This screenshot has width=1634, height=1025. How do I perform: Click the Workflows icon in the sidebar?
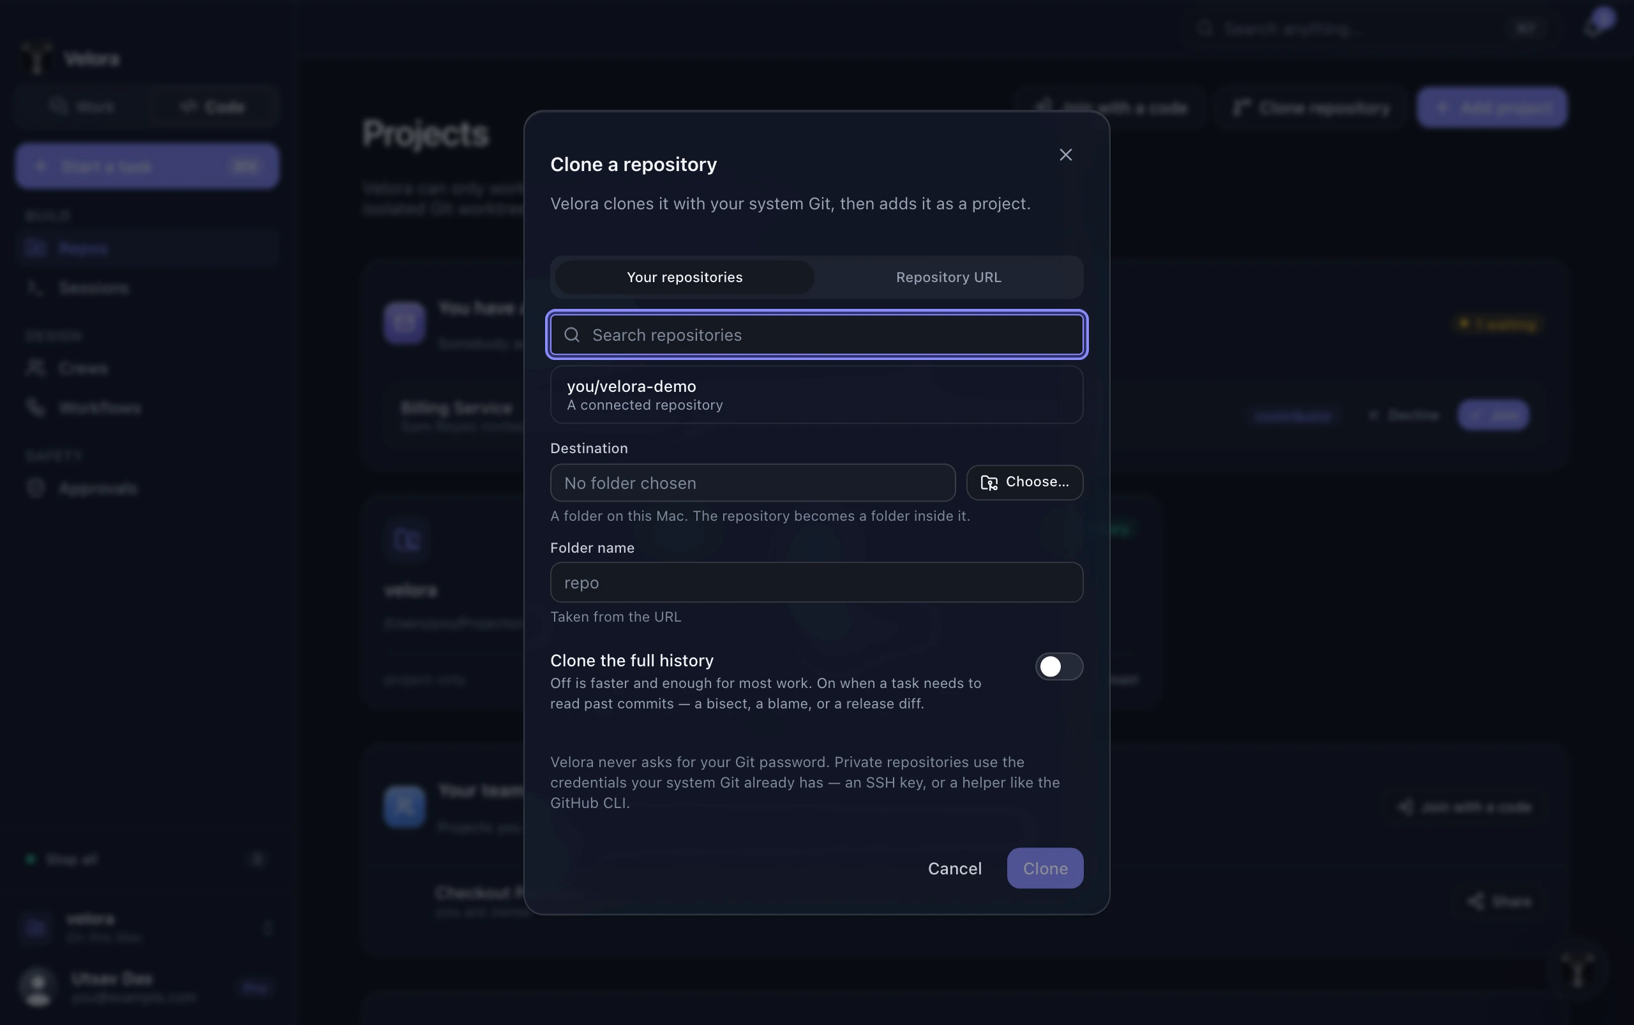click(35, 407)
